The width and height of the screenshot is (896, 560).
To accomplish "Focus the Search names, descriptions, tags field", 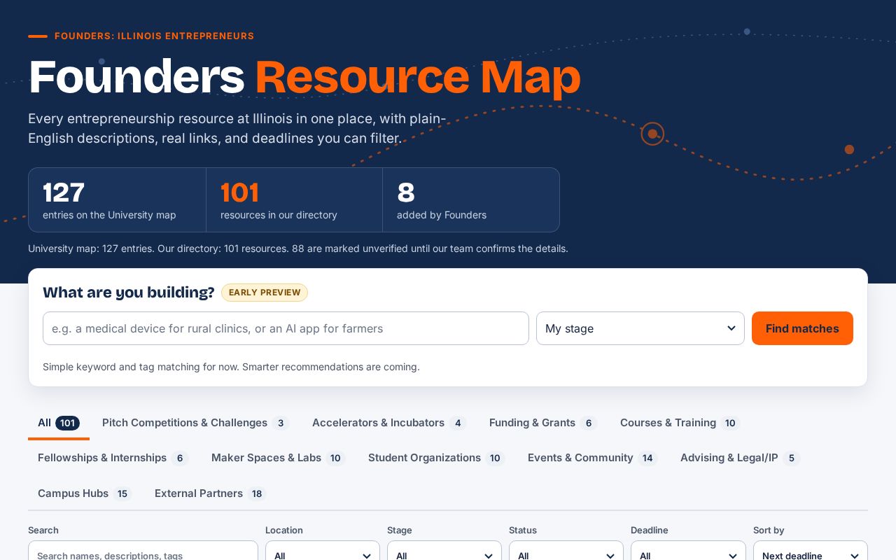I will (x=143, y=551).
